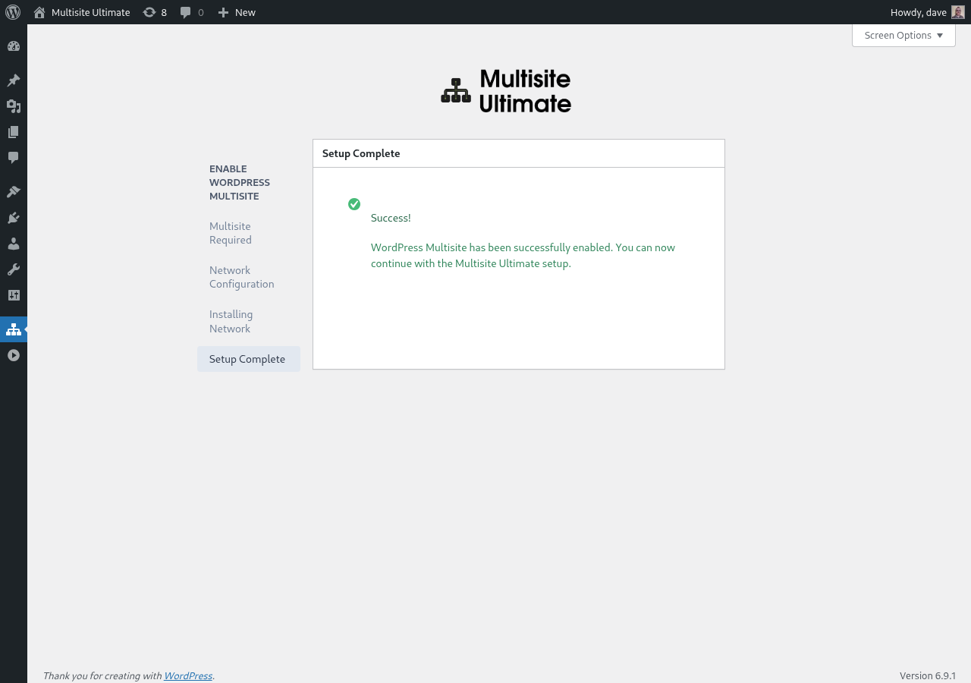971x683 pixels.
Task: Open the Media library sidebar icon
Action: pyautogui.click(x=14, y=106)
